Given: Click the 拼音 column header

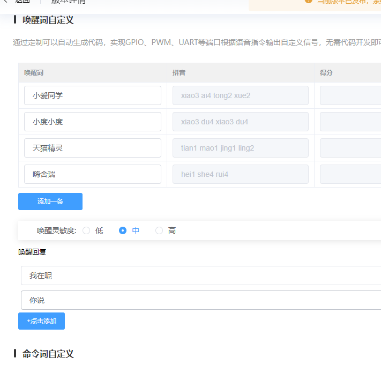Looking at the screenshot, I should click(x=179, y=72).
